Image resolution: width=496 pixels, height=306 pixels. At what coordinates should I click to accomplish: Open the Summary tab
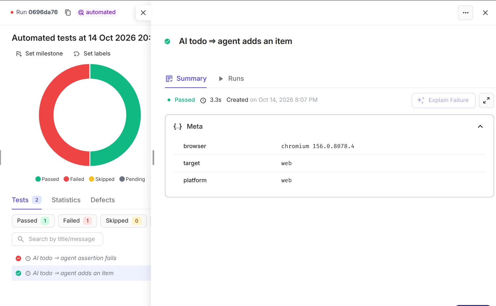(186, 78)
